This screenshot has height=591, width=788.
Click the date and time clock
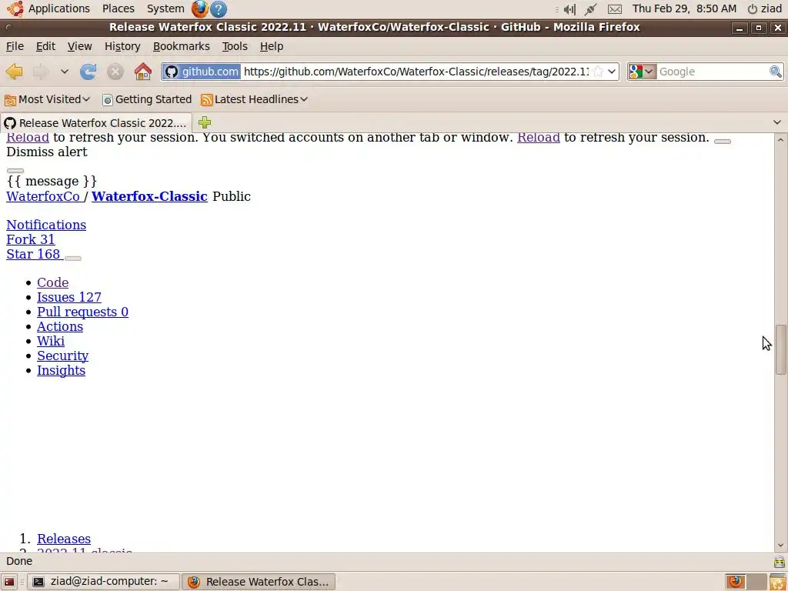[x=684, y=8]
